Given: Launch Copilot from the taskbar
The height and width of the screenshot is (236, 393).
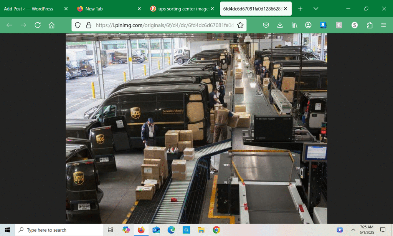Looking at the screenshot, I should point(126,230).
